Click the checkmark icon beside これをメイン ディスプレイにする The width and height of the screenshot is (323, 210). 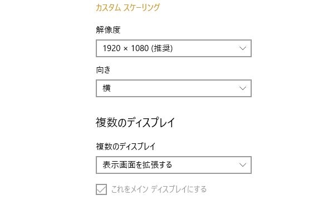click(x=101, y=189)
